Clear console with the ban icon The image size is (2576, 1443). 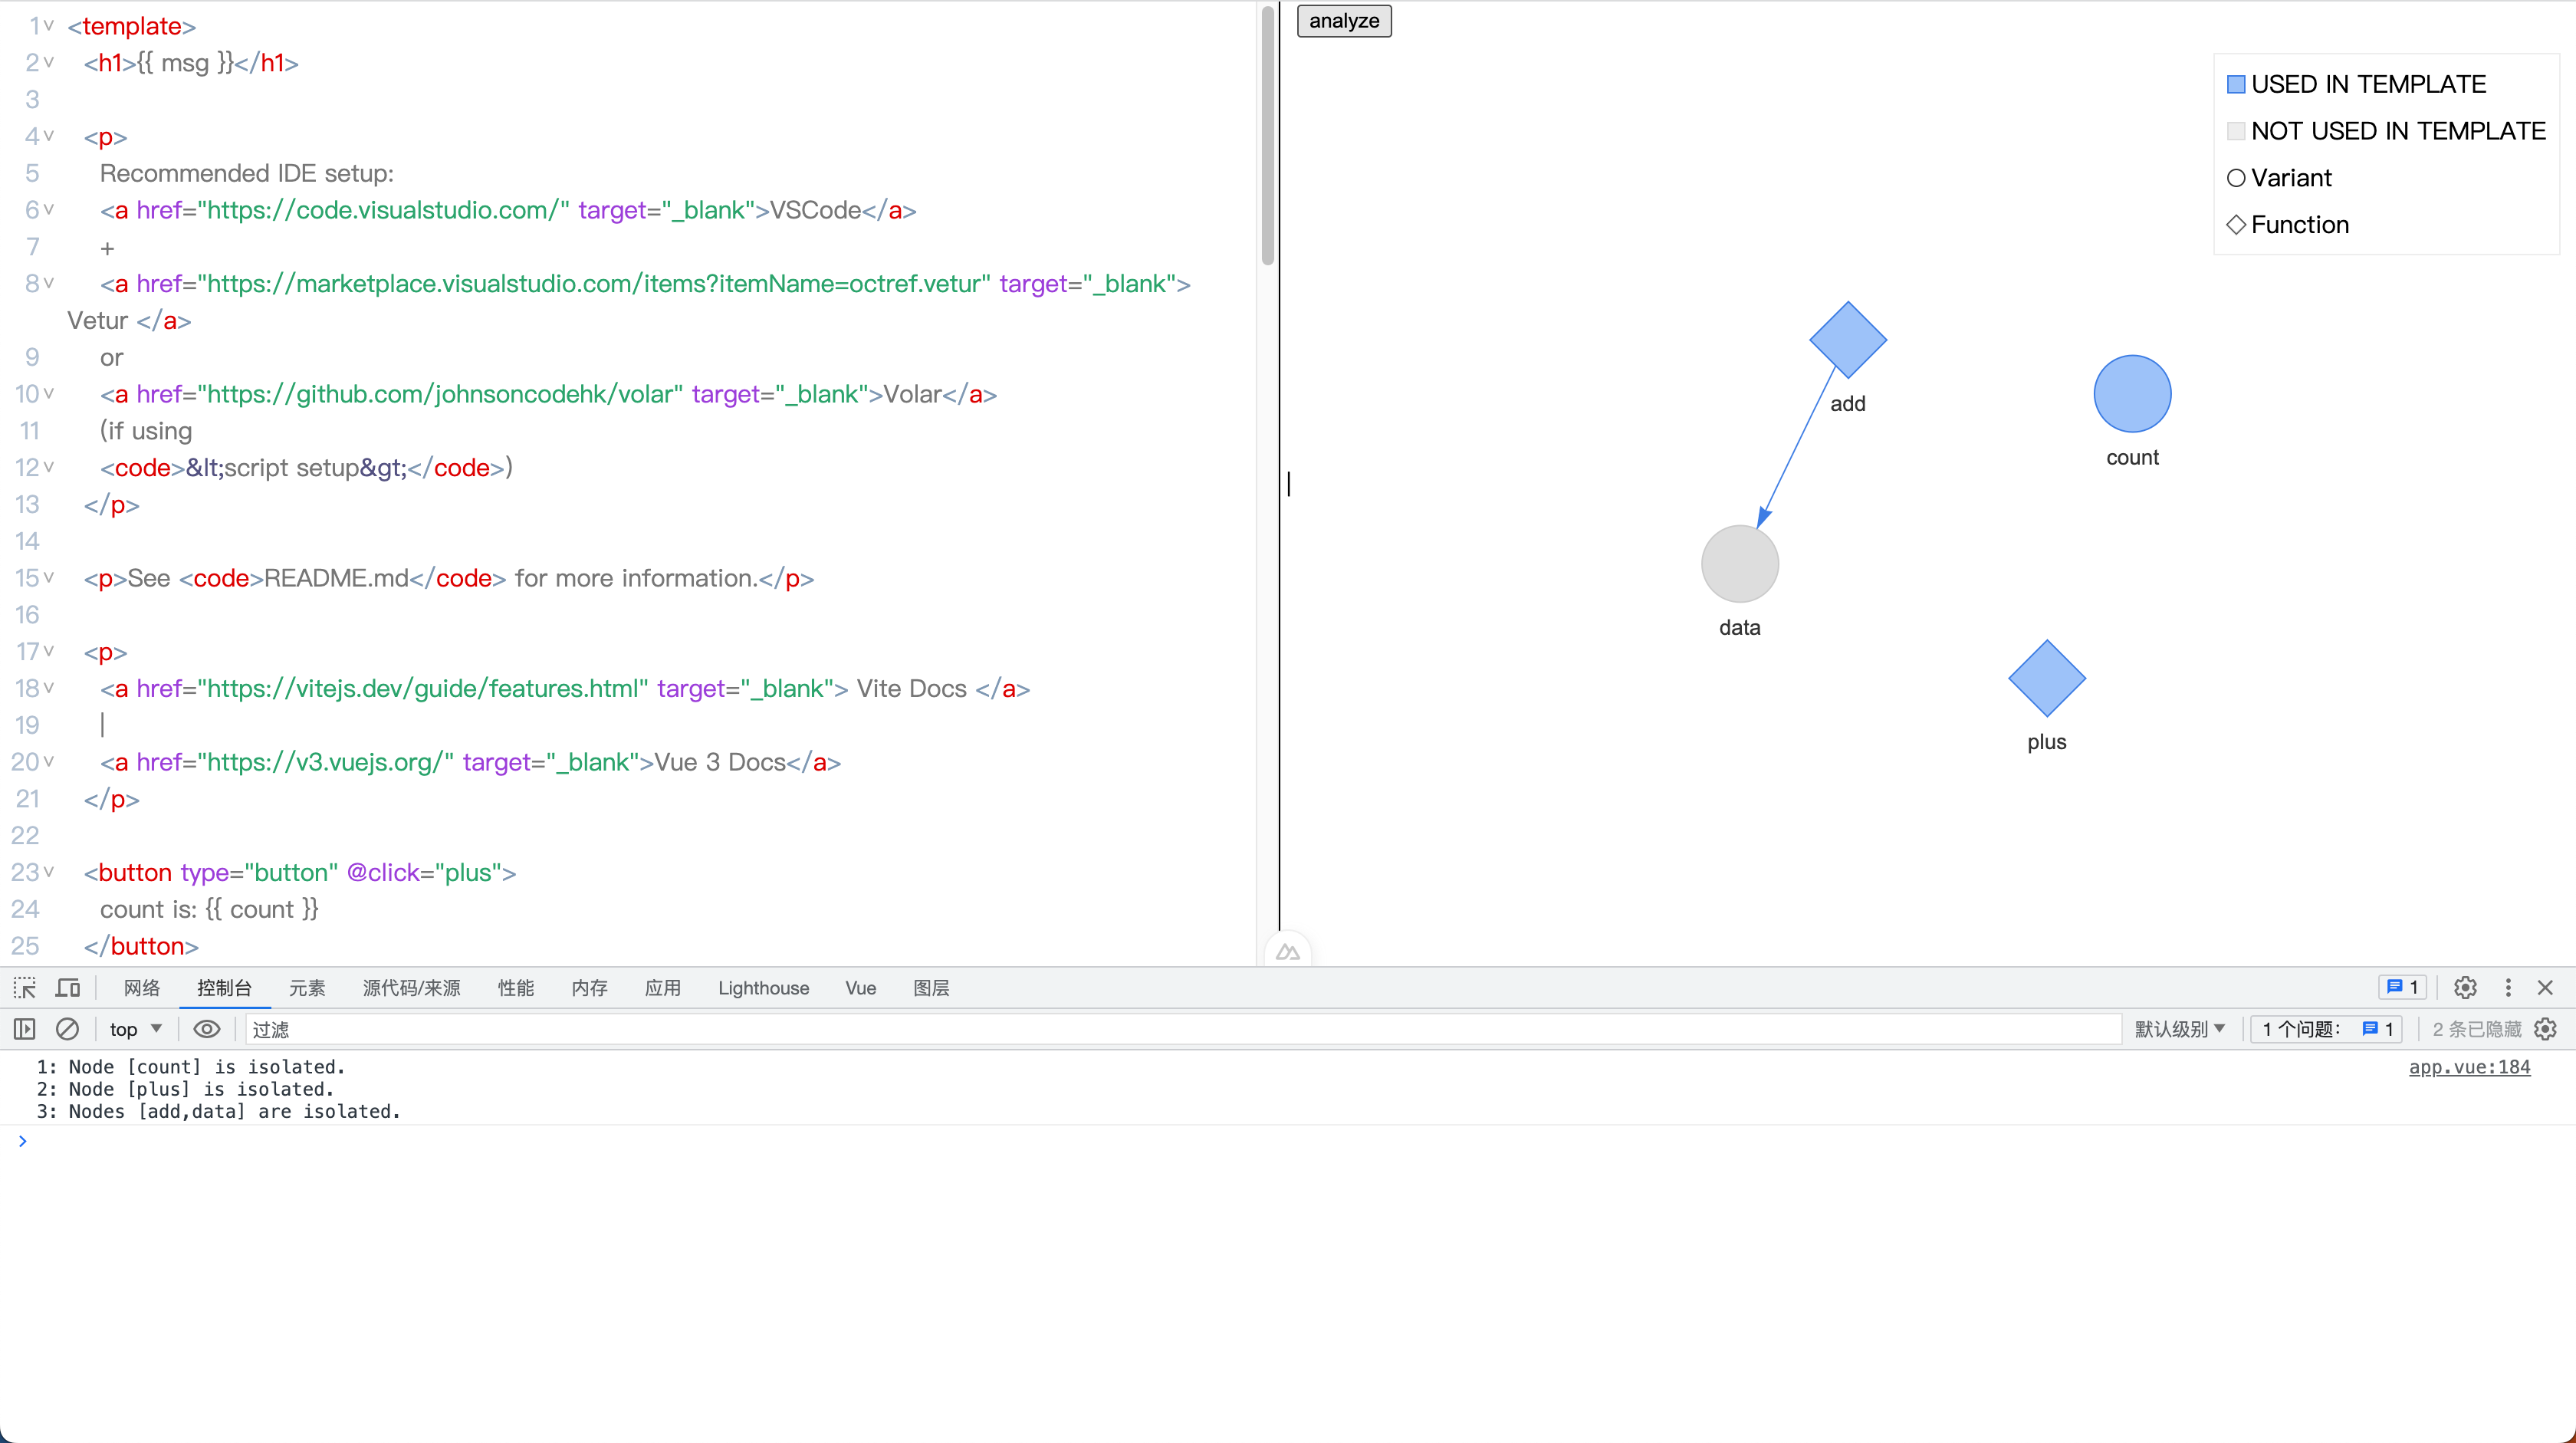coord(67,1029)
